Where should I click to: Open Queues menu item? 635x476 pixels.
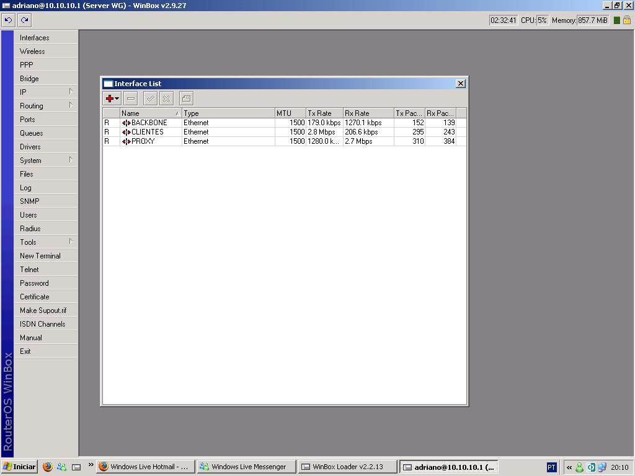(46, 133)
